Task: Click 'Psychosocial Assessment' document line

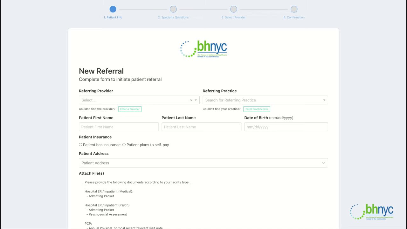Action: (108, 214)
